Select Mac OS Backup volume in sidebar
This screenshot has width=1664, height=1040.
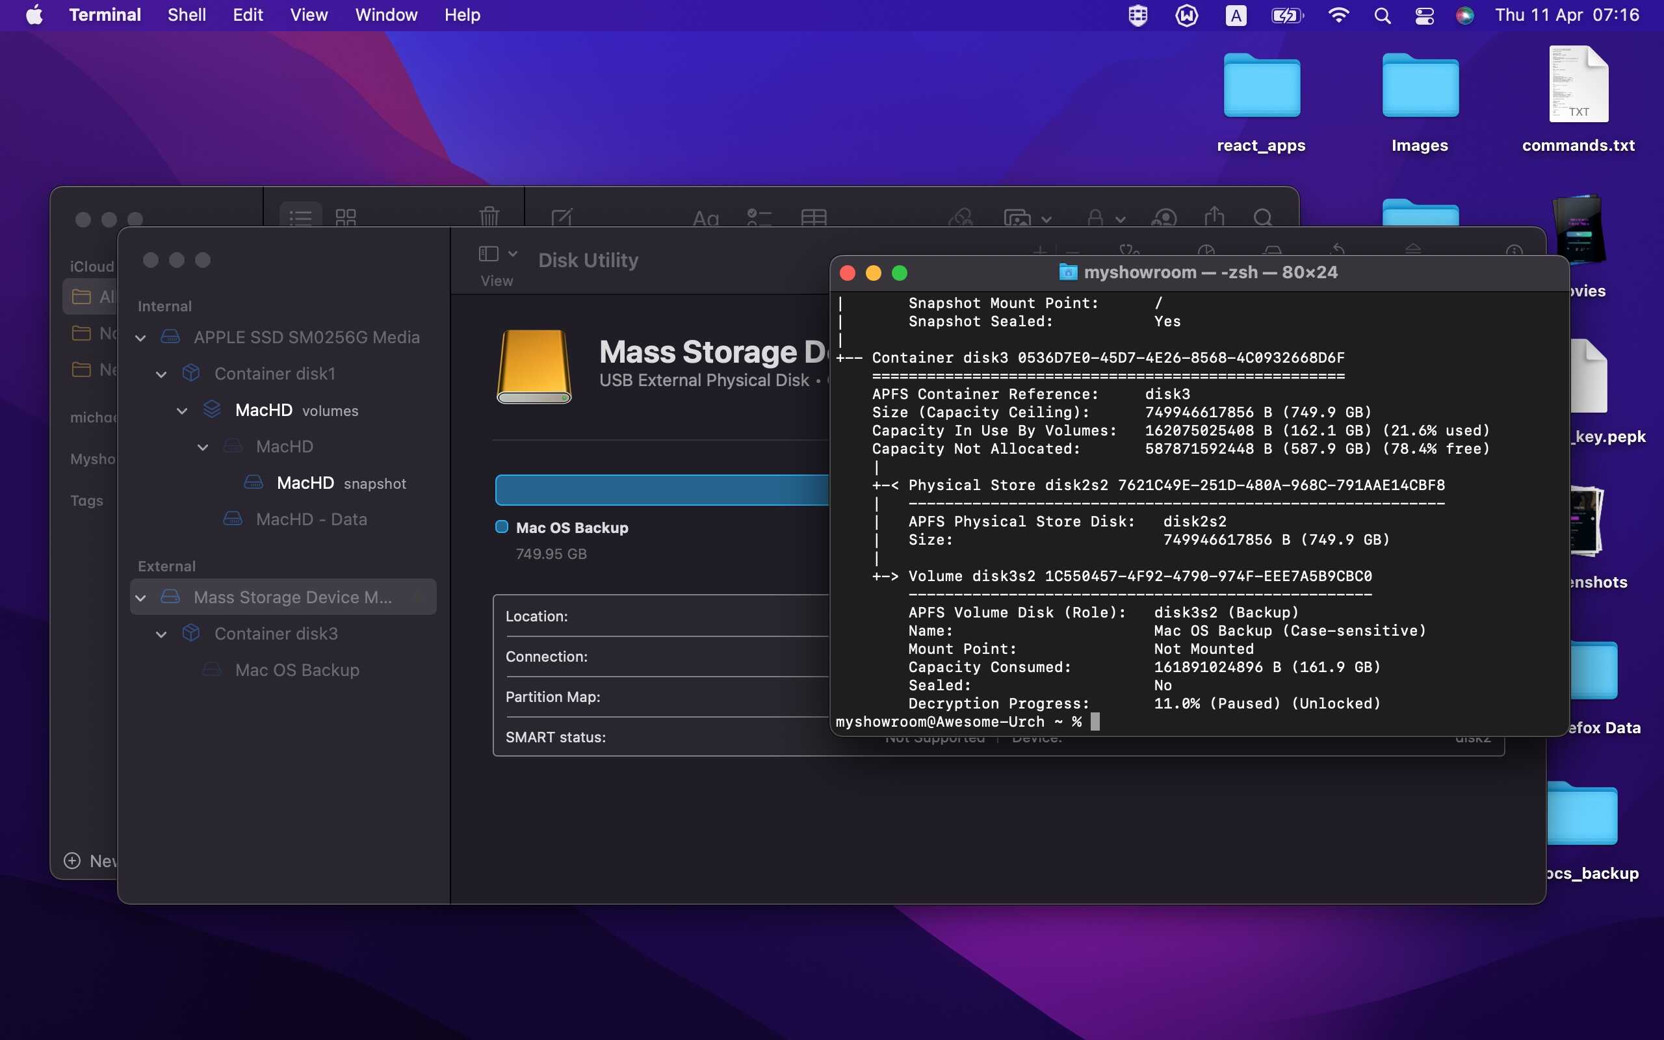pyautogui.click(x=283, y=670)
